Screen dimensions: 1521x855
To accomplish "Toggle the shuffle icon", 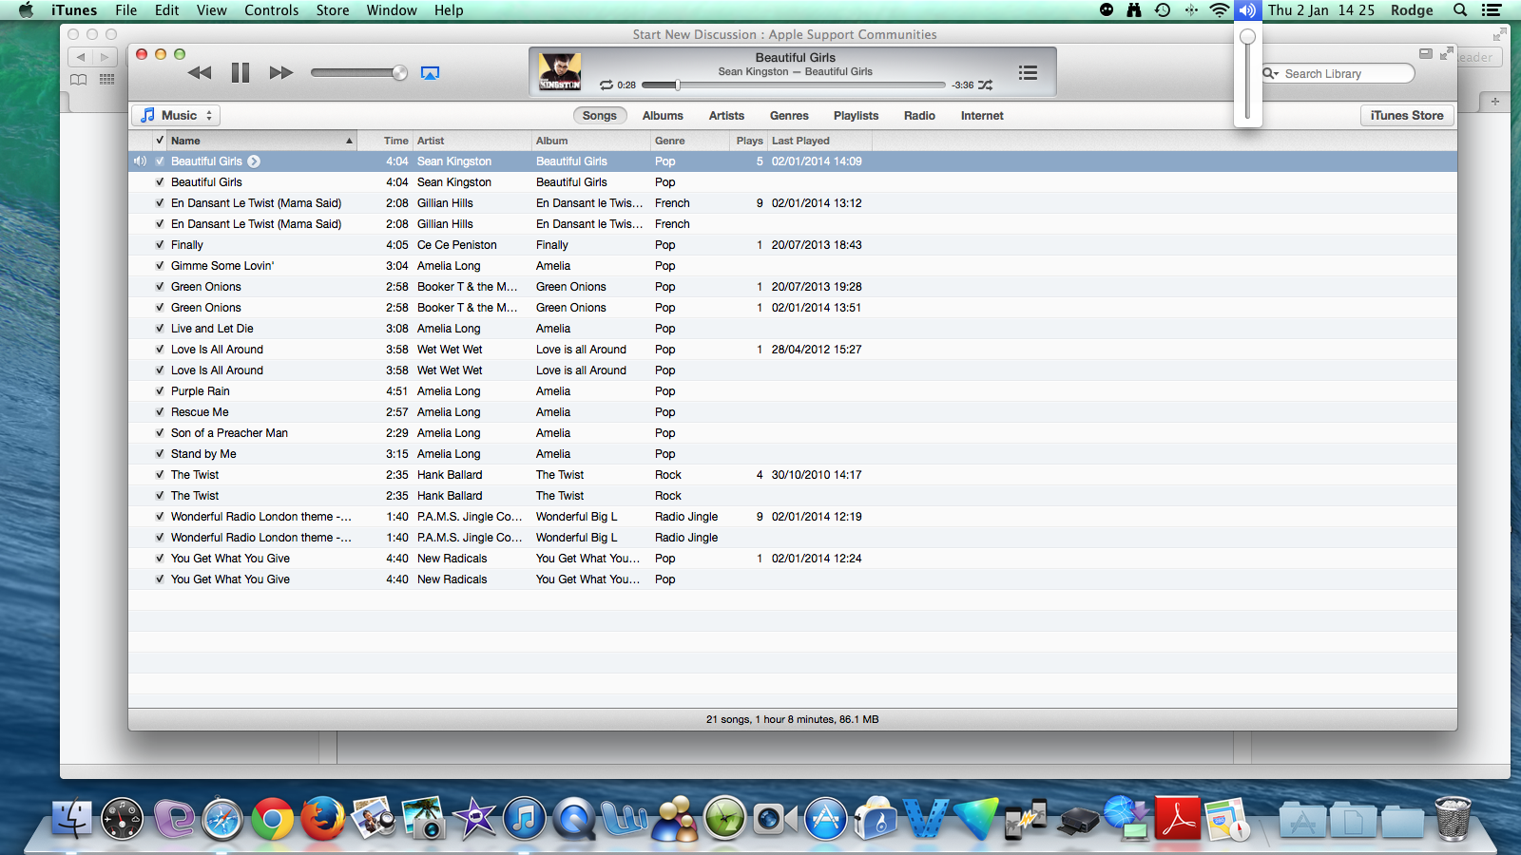I will (x=986, y=85).
